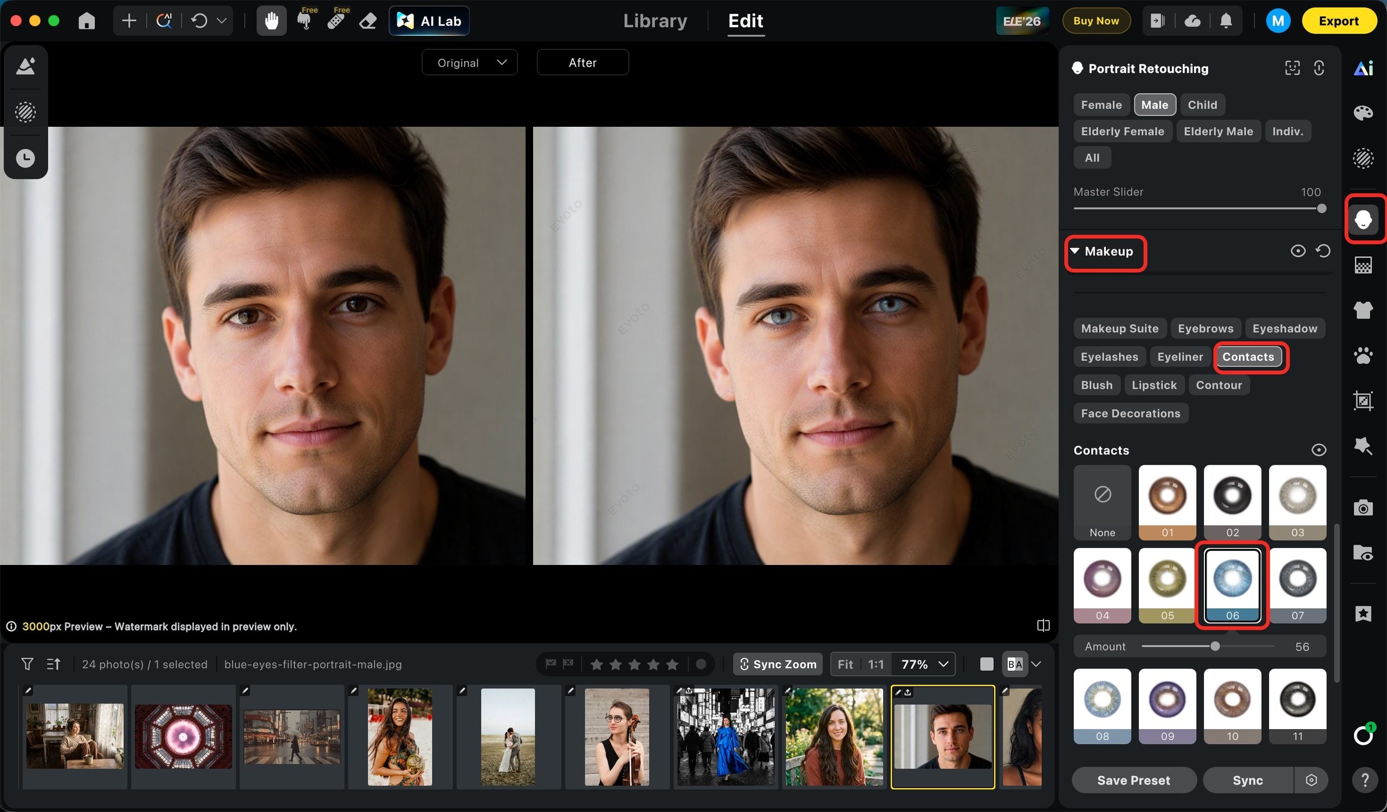This screenshot has width=1387, height=812.
Task: Select contact lens color 01
Action: tap(1167, 502)
